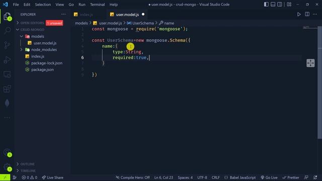Open the Search view in activity bar

tap(7, 31)
